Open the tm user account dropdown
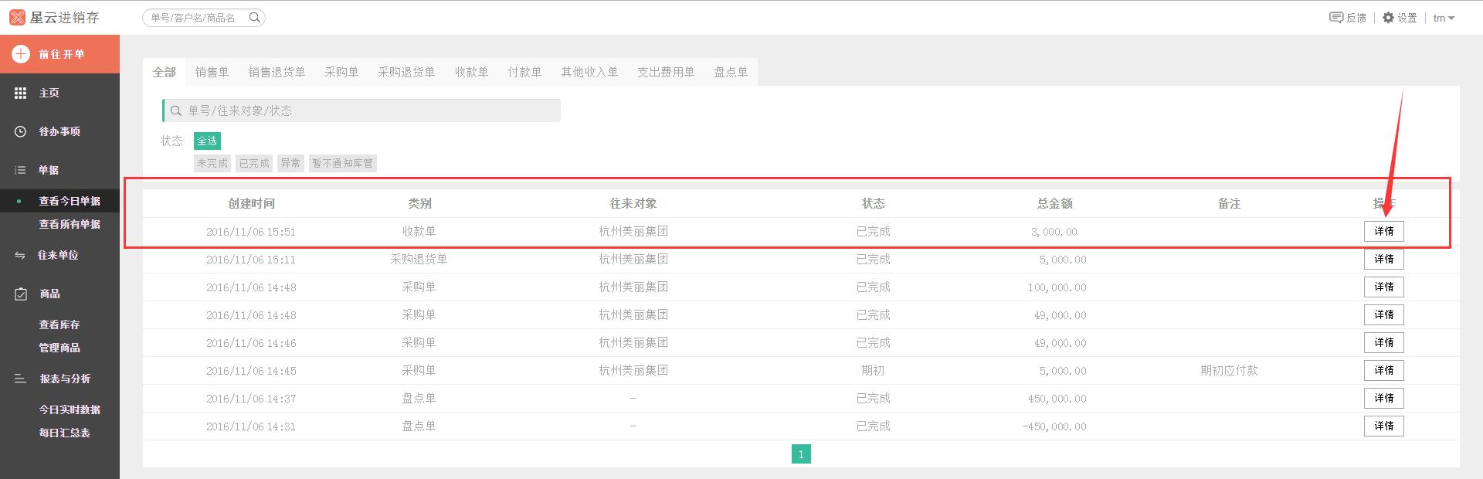The width and height of the screenshot is (1483, 479). click(1444, 18)
